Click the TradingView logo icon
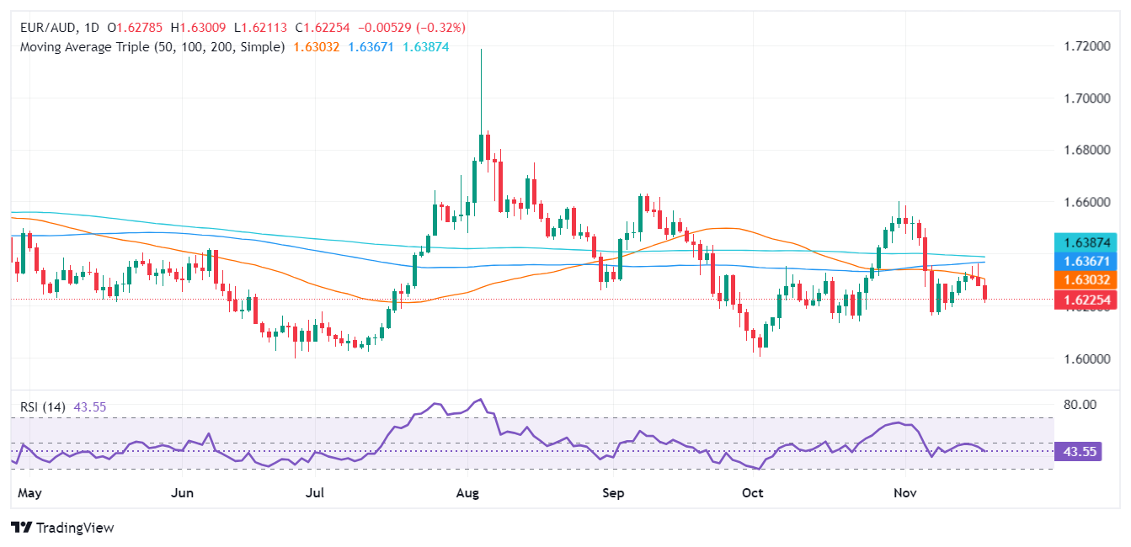1131x547 pixels. [x=21, y=528]
